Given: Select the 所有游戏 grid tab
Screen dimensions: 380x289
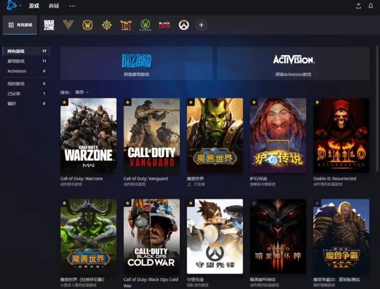Looking at the screenshot, I should (20, 25).
